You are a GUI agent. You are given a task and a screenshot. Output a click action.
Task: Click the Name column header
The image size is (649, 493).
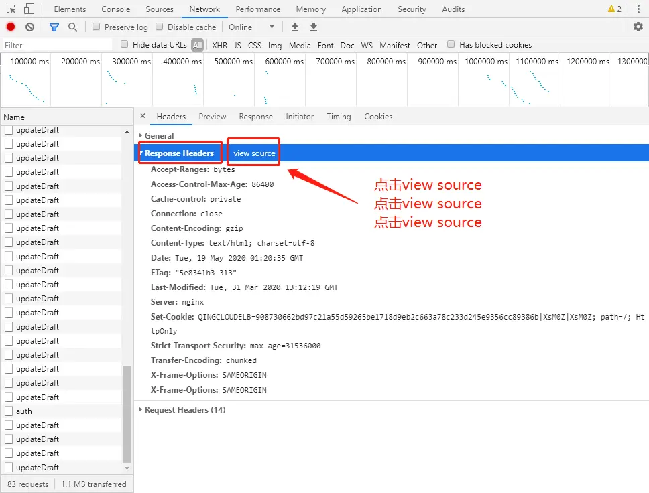click(x=66, y=117)
